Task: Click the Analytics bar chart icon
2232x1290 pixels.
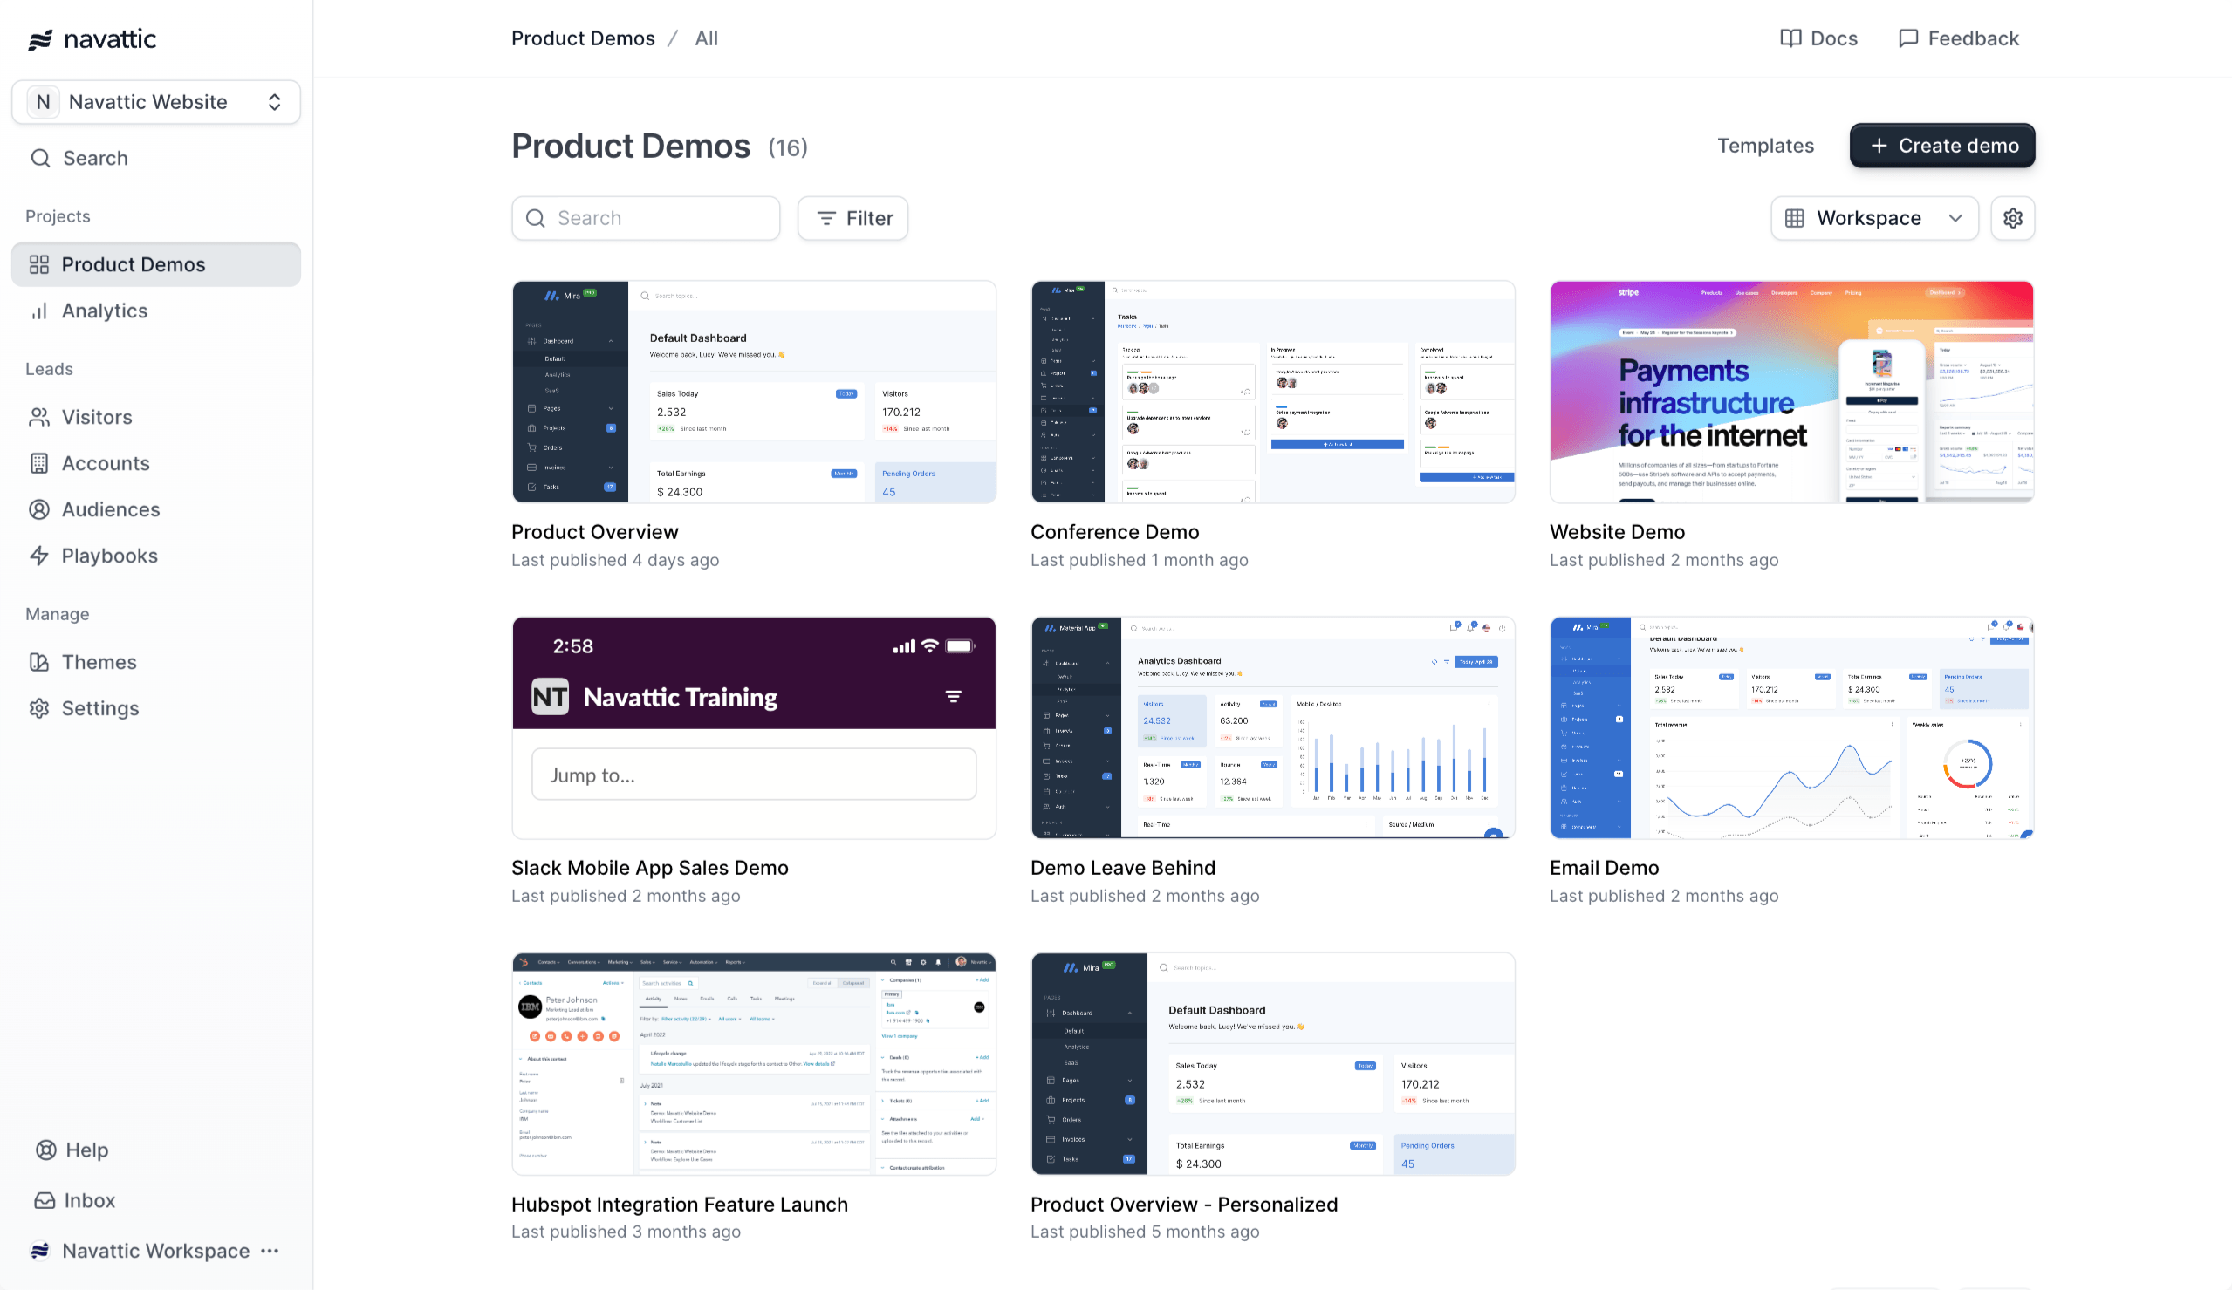Action: (38, 309)
